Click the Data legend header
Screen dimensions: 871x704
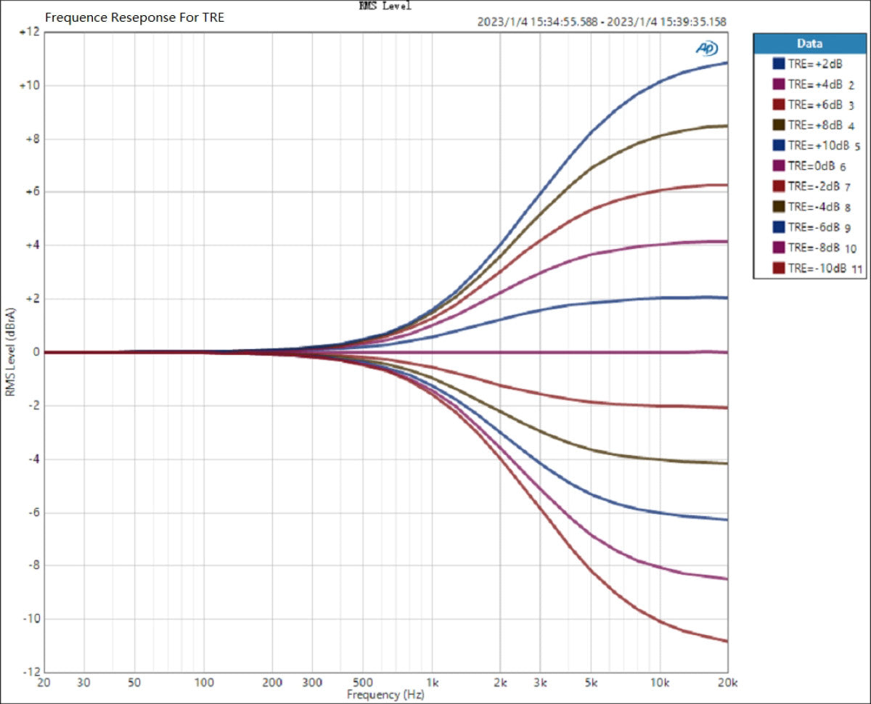(x=809, y=44)
